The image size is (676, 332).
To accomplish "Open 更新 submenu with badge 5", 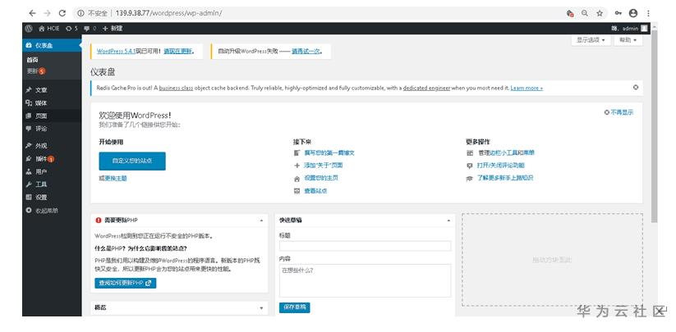I will (36, 71).
